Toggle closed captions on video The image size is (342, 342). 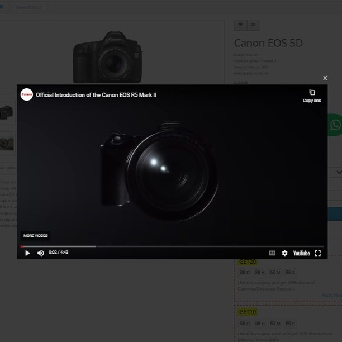pyautogui.click(x=272, y=253)
